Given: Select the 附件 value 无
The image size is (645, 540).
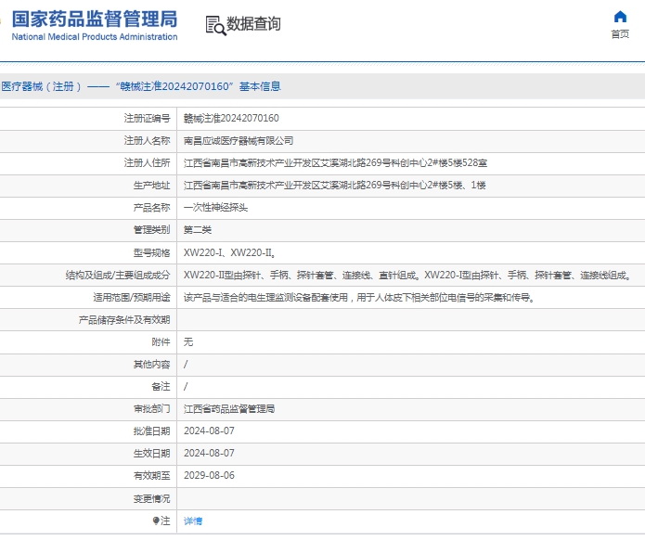Looking at the screenshot, I should point(188,341).
